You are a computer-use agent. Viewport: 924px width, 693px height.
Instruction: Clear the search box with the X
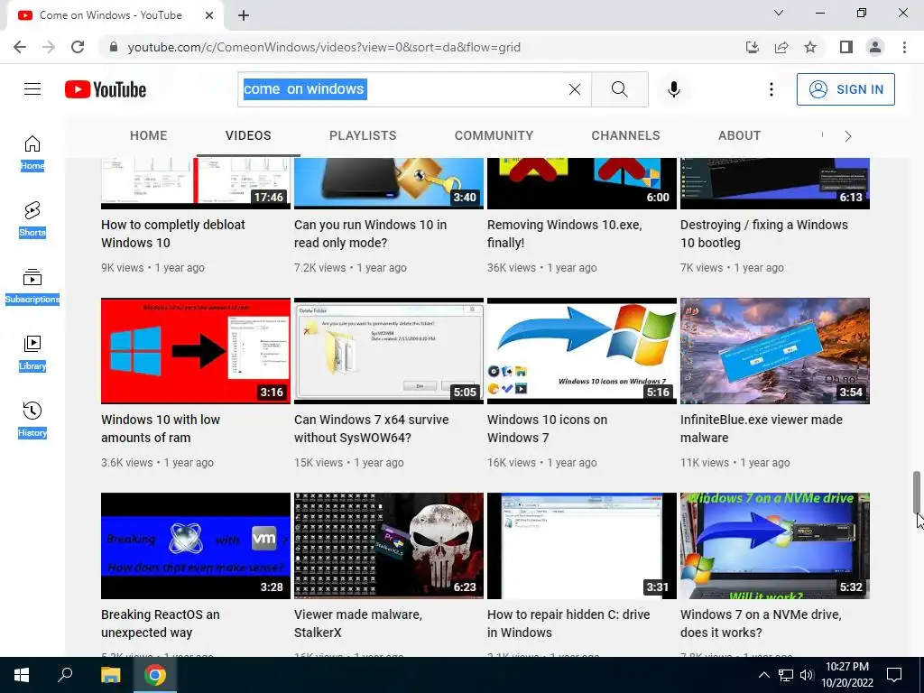point(575,89)
